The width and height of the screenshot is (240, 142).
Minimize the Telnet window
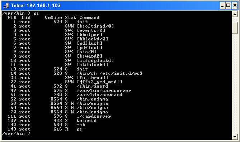coord(222,5)
